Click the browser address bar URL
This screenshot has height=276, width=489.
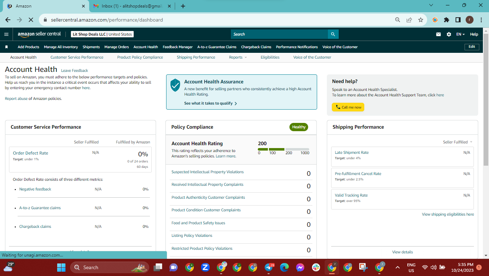click(107, 20)
